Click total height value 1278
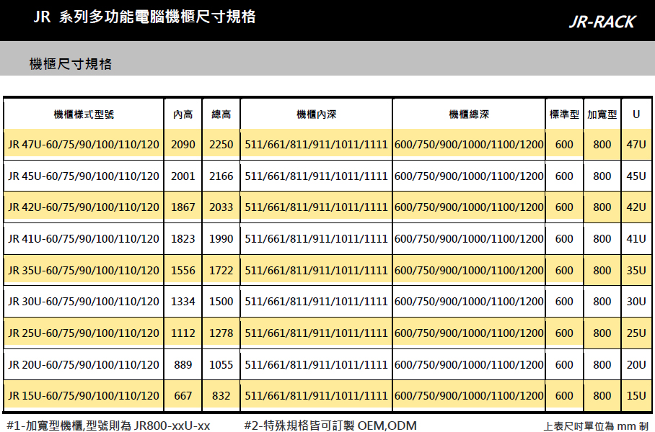The image size is (655, 432). point(221,333)
